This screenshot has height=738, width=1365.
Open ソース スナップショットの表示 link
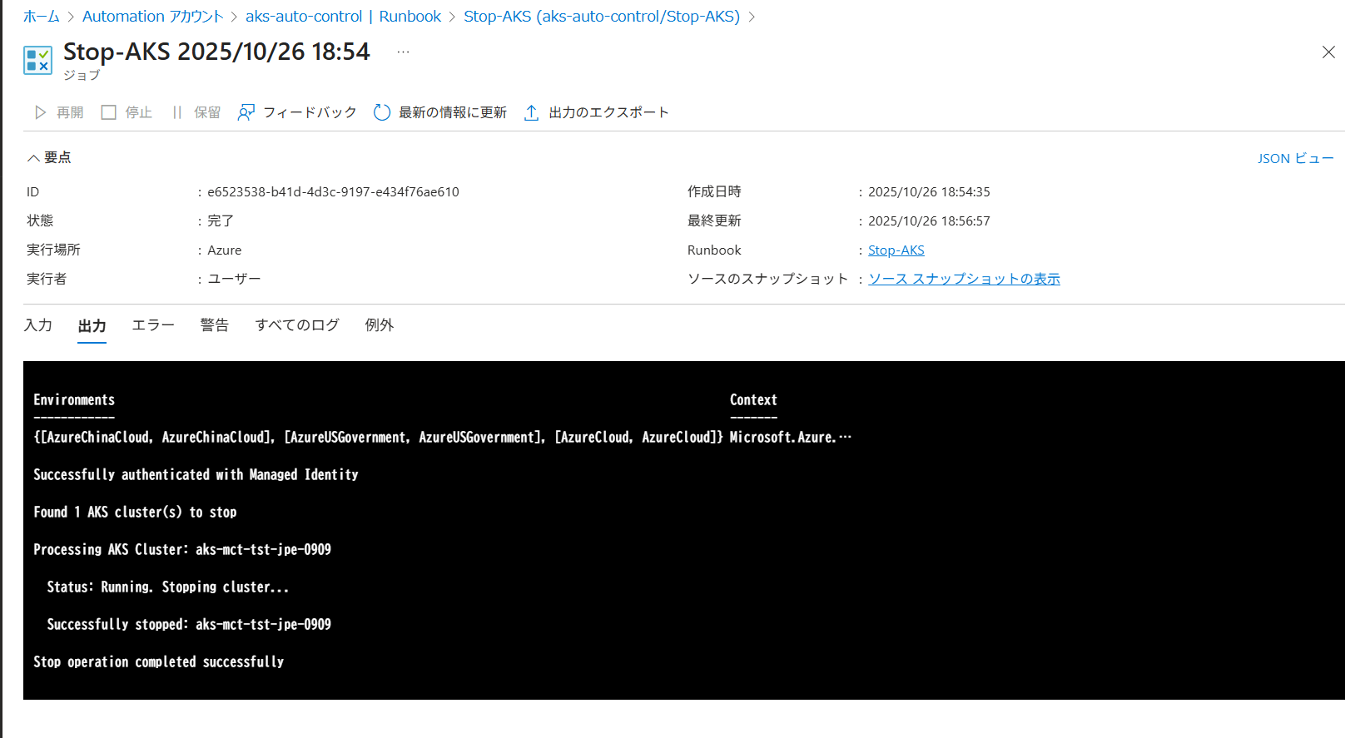click(x=964, y=279)
